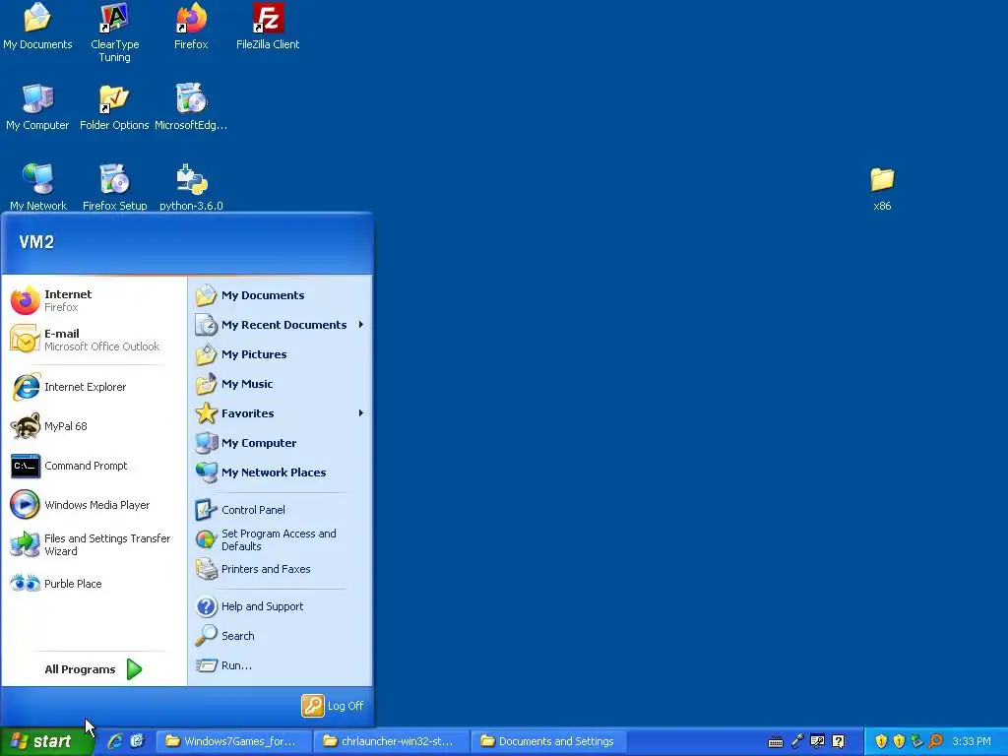1008x756 pixels.
Task: Expand Favorites submenu
Action: coord(281,413)
